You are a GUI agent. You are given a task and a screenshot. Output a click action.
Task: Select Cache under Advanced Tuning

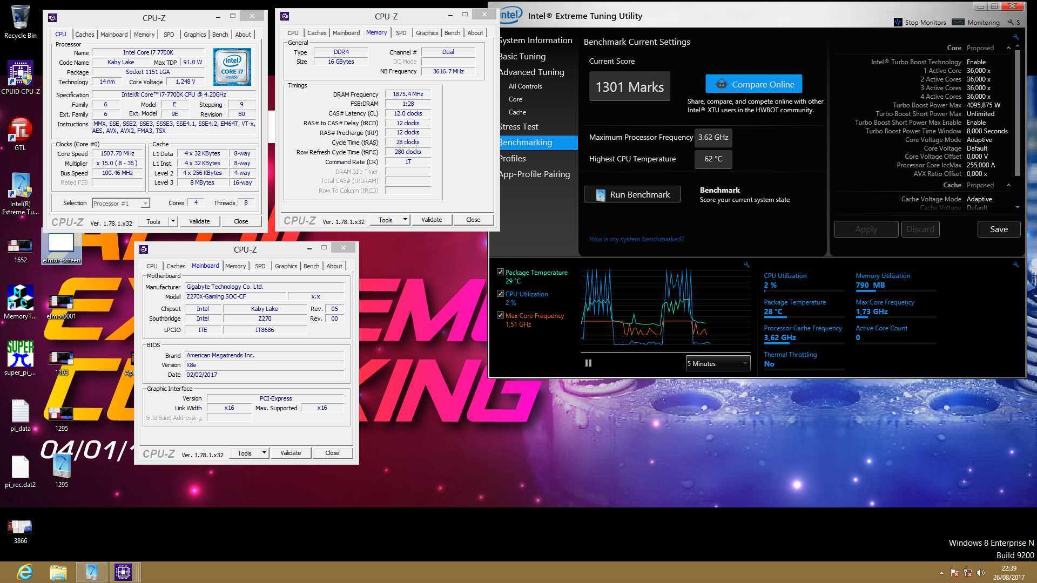(517, 112)
